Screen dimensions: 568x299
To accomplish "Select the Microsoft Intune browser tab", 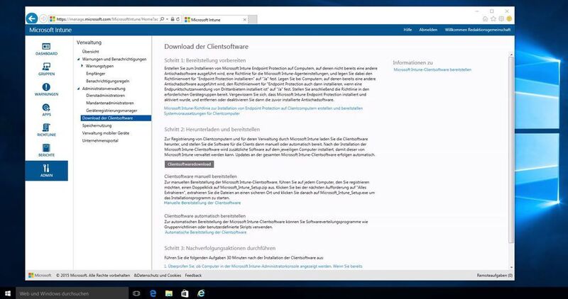I will pyautogui.click(x=214, y=20).
